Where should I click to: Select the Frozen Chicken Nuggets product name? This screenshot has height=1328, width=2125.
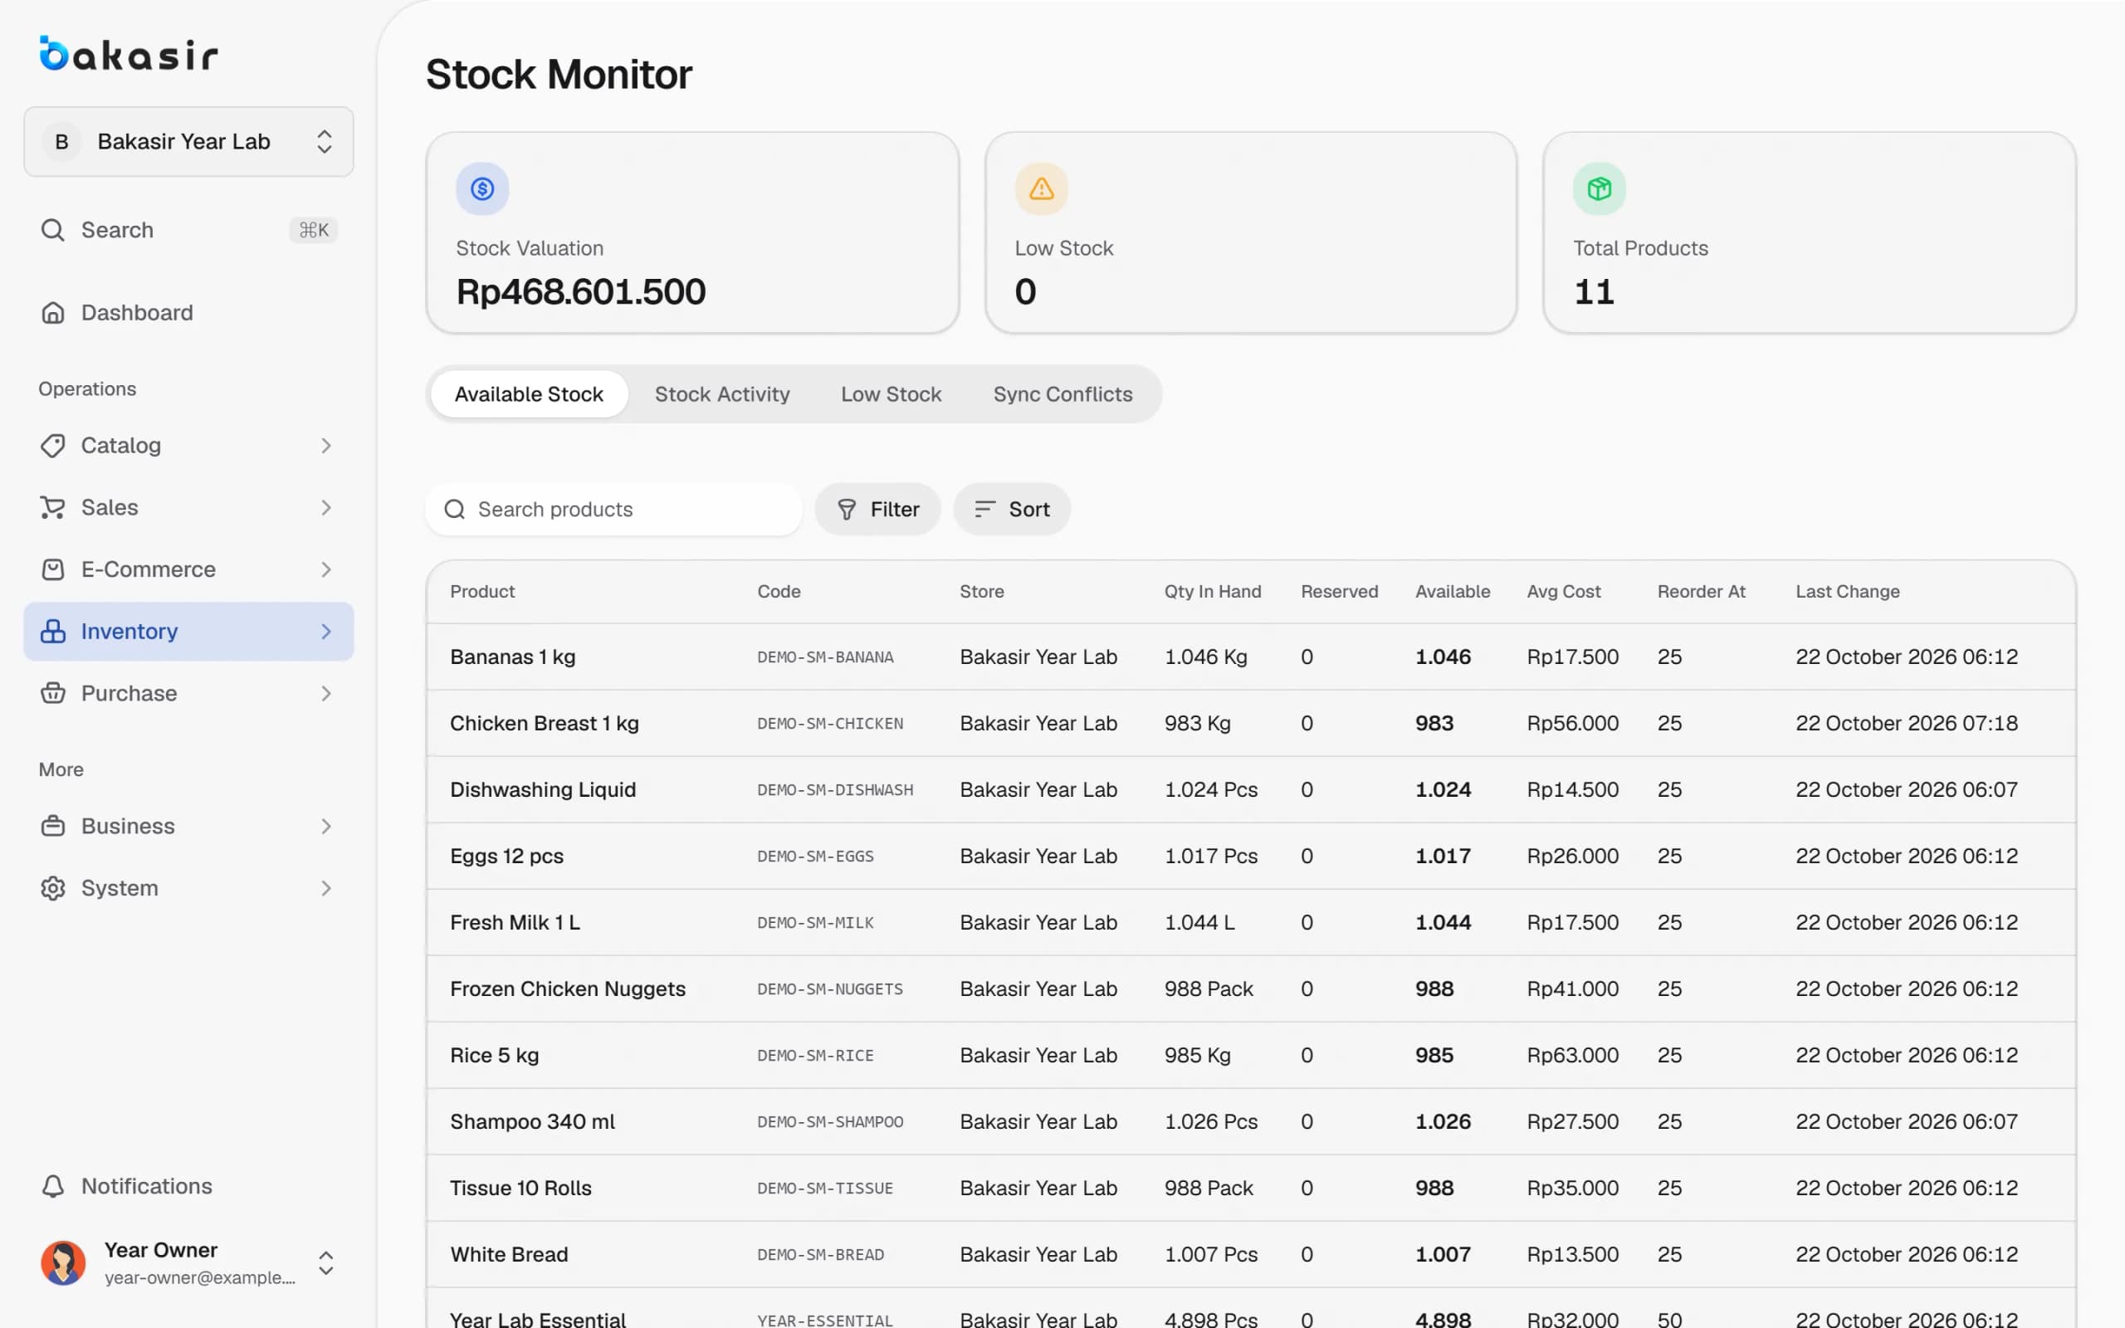click(567, 988)
